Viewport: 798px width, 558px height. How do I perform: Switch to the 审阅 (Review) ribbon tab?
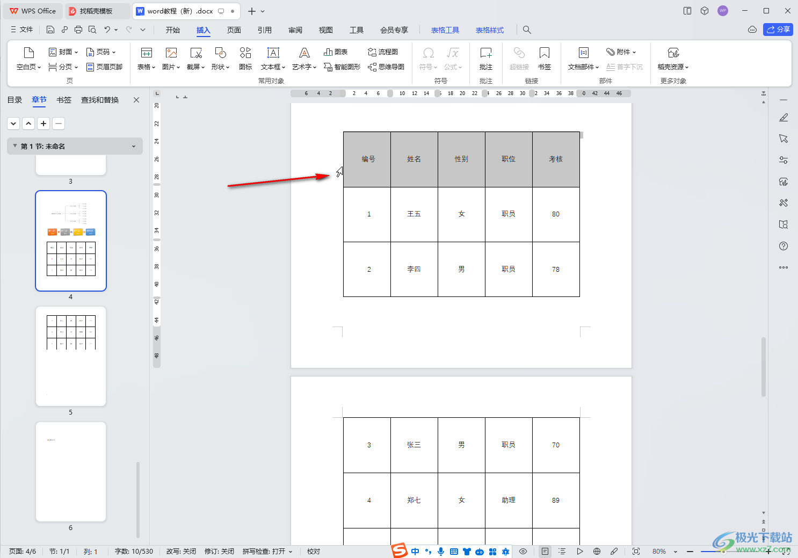[295, 30]
